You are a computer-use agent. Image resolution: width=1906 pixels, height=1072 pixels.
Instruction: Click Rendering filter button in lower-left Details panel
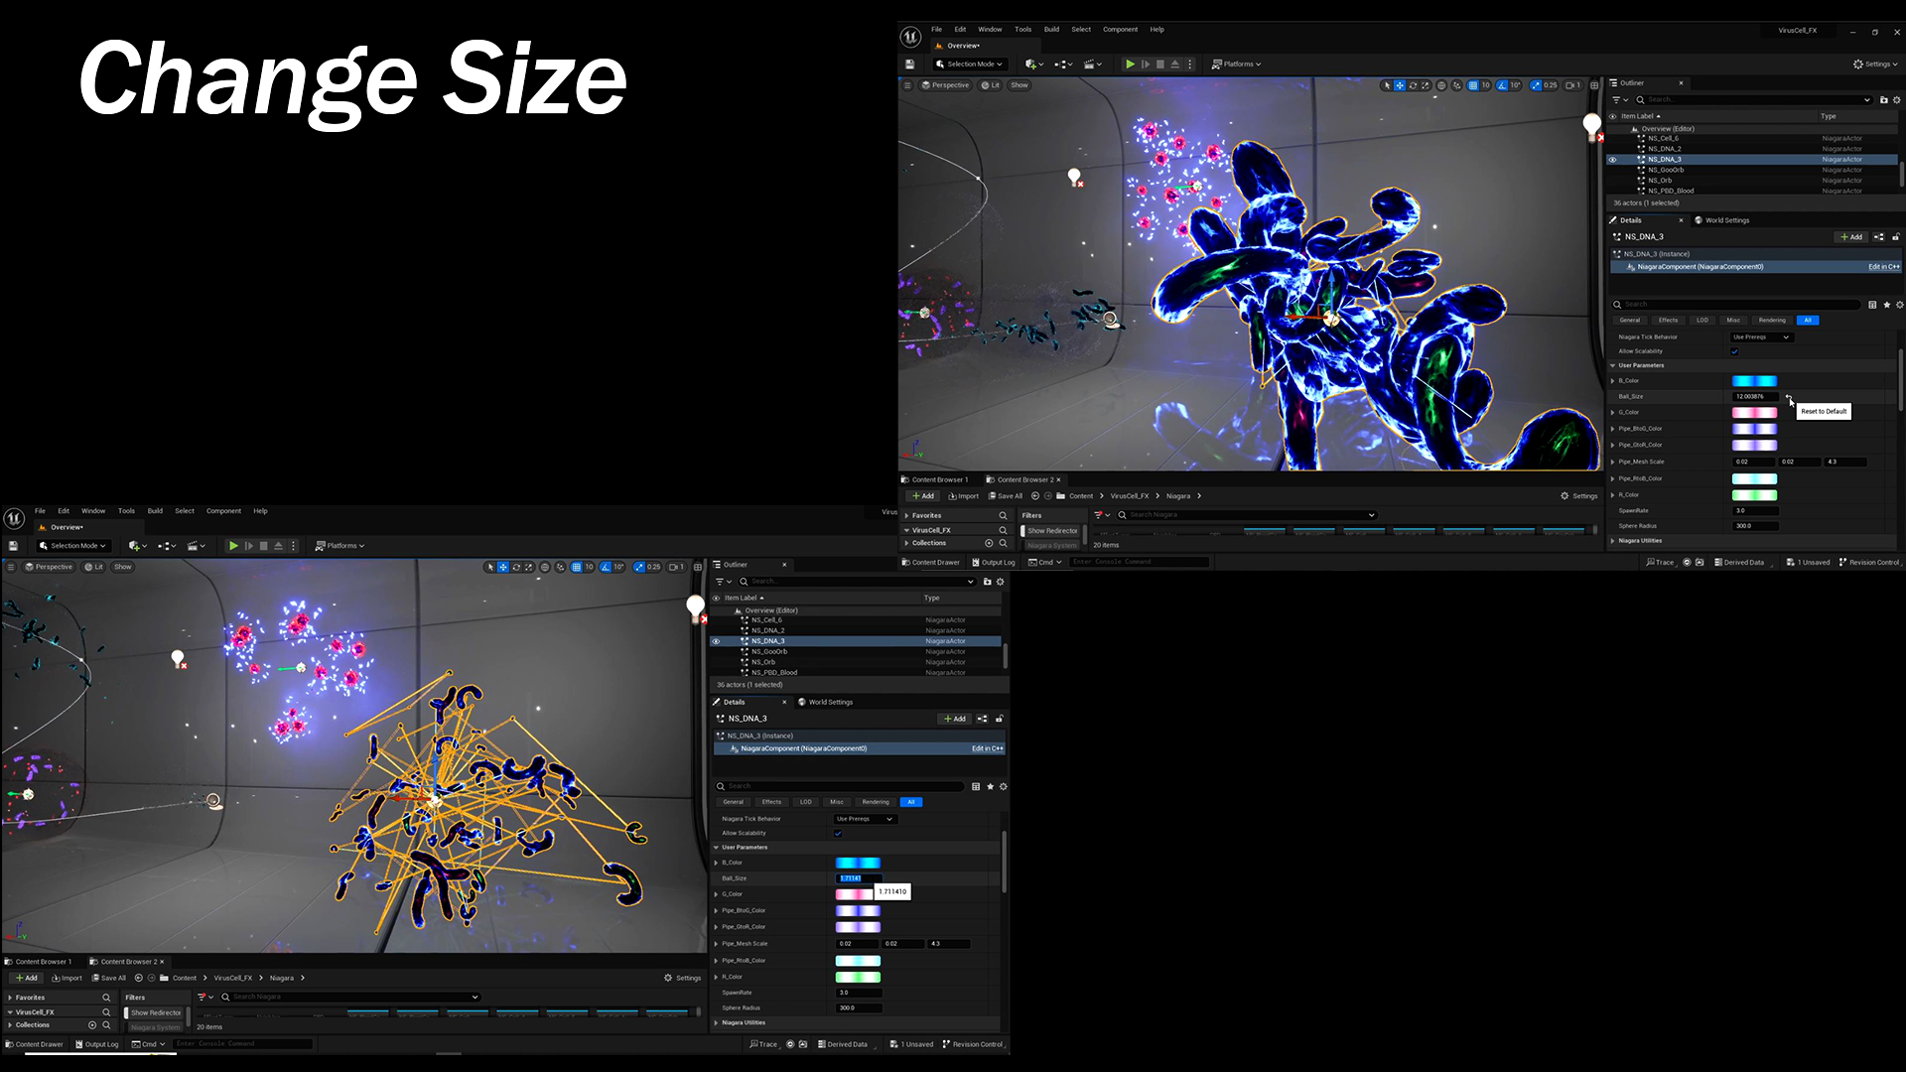point(875,802)
